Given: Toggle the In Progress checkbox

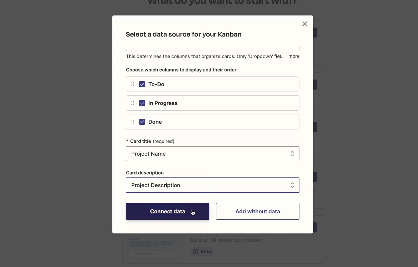Looking at the screenshot, I should pyautogui.click(x=142, y=103).
